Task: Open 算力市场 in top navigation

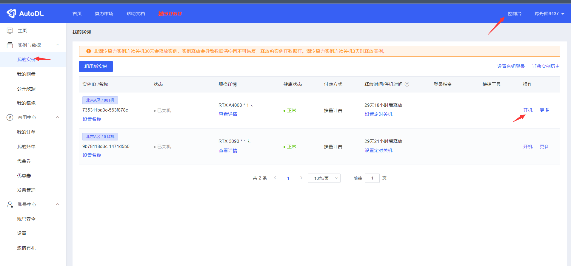Action: (x=104, y=14)
